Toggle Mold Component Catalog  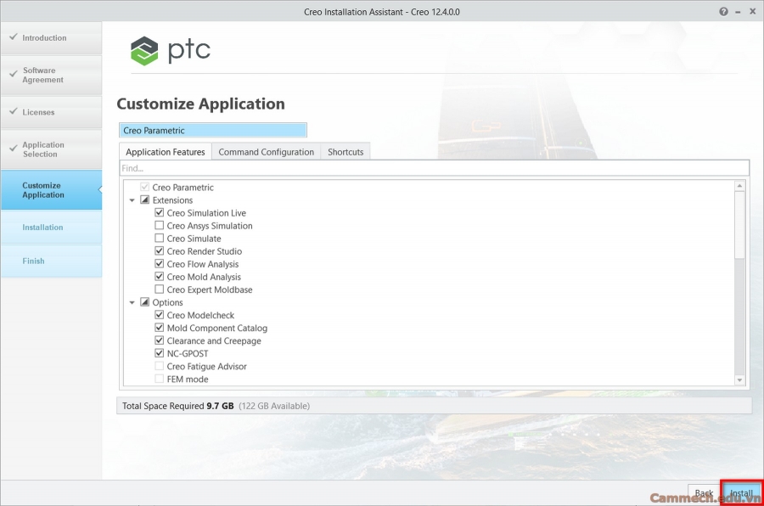[x=159, y=327]
